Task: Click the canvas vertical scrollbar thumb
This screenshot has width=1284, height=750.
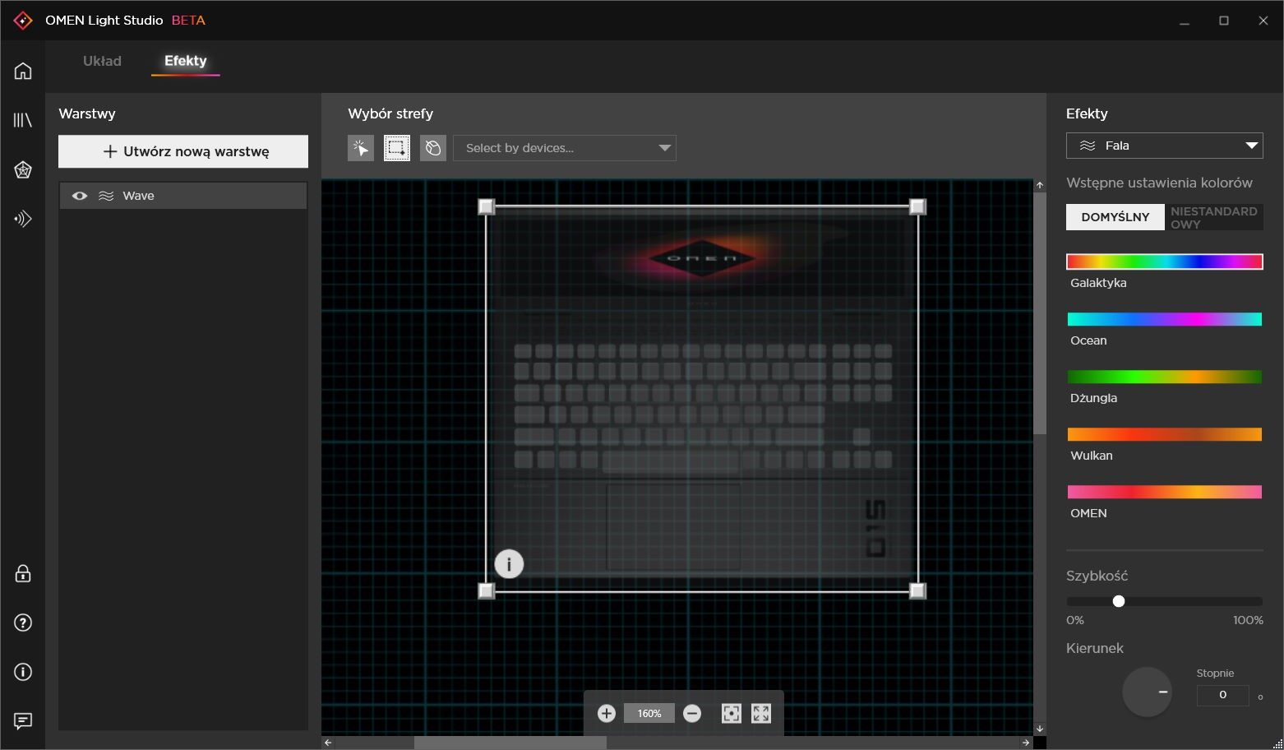Action: (x=1040, y=313)
